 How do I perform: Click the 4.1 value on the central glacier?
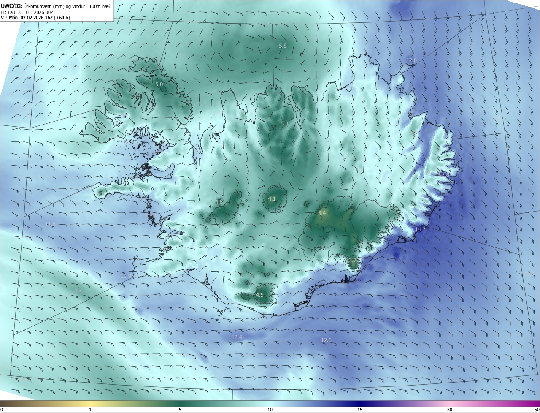click(272, 198)
